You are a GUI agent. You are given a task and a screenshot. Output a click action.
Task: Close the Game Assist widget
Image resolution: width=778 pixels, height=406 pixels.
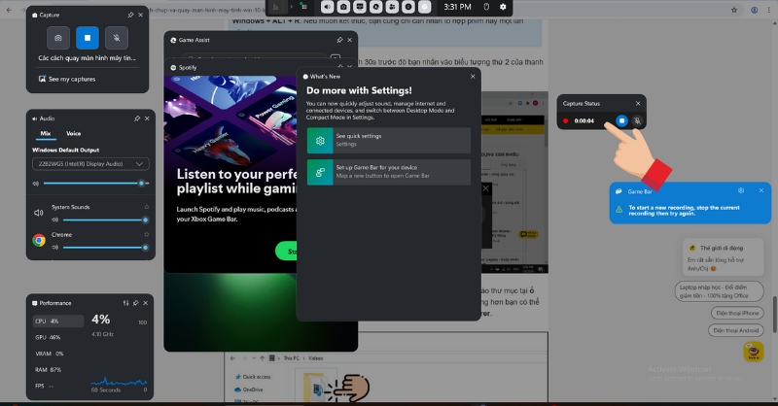350,40
